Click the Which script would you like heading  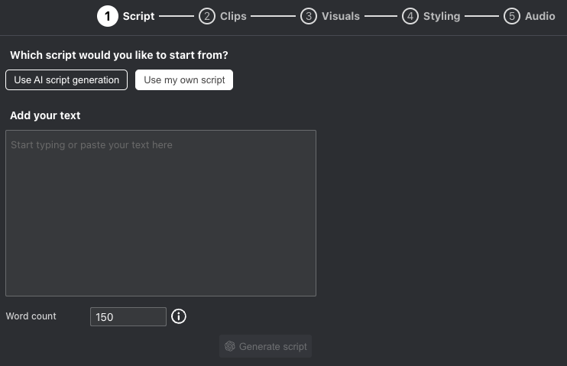coord(119,55)
